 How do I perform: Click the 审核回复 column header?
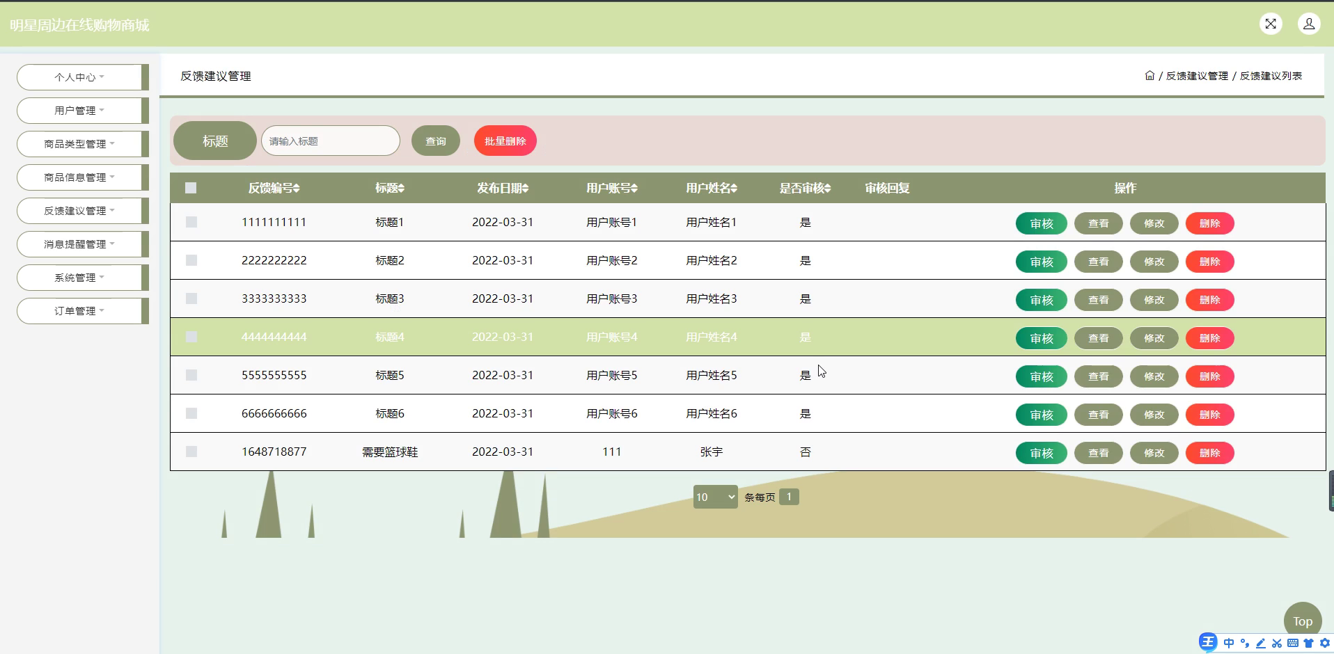[x=887, y=188]
